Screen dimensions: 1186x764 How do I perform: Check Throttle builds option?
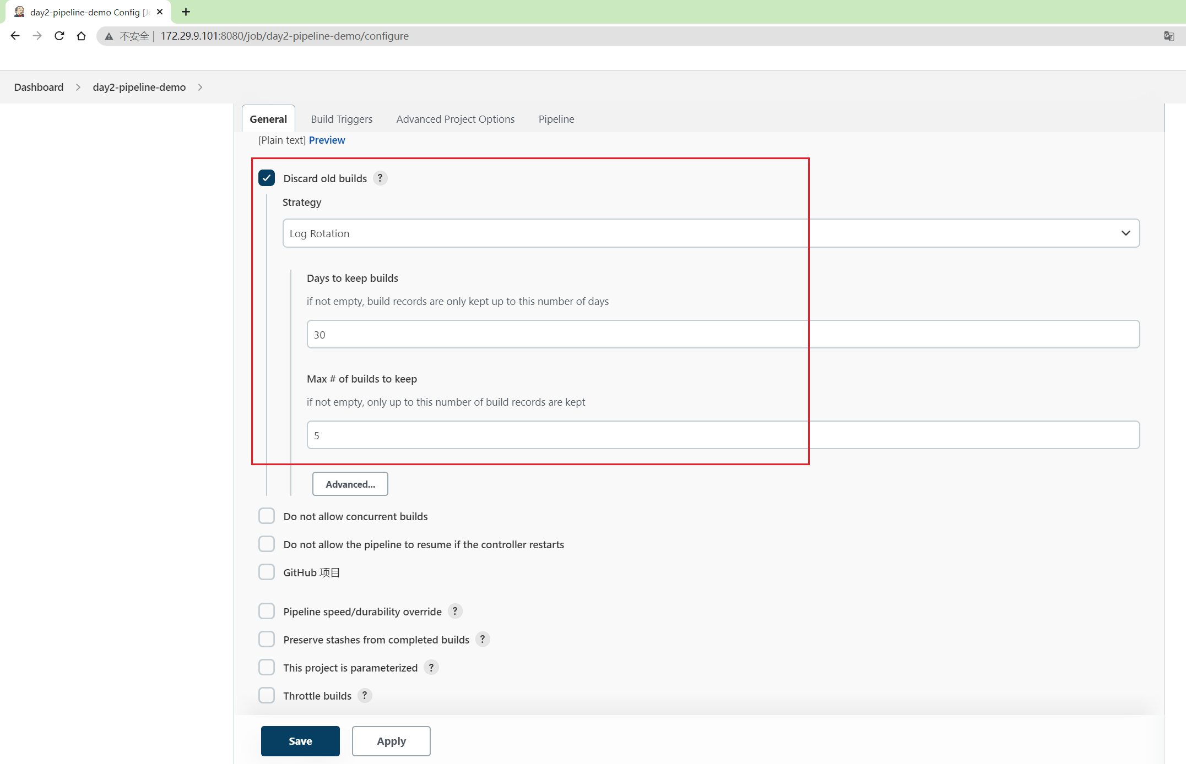267,695
